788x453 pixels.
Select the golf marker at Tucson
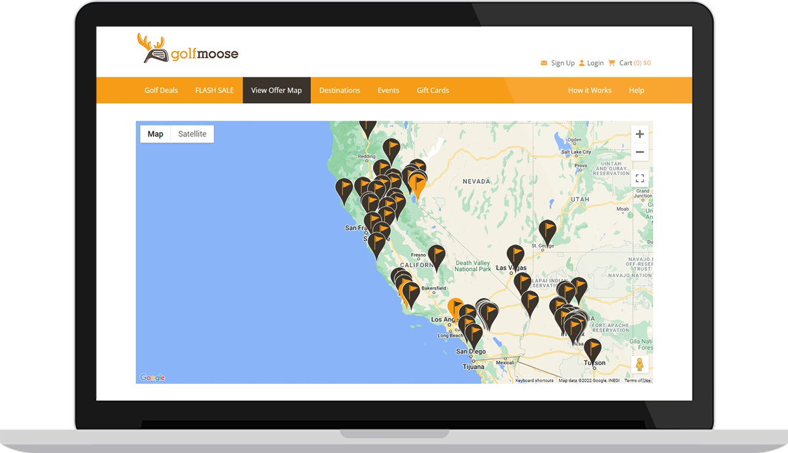592,349
